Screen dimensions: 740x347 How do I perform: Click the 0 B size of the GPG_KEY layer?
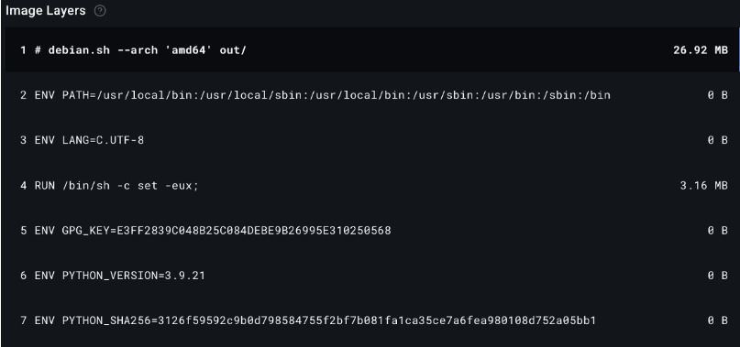point(717,231)
